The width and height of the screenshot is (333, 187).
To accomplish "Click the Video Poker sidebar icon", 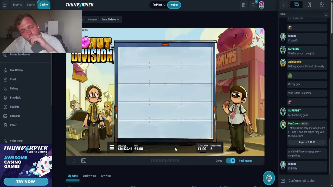I will pyautogui.click(x=5, y=141).
